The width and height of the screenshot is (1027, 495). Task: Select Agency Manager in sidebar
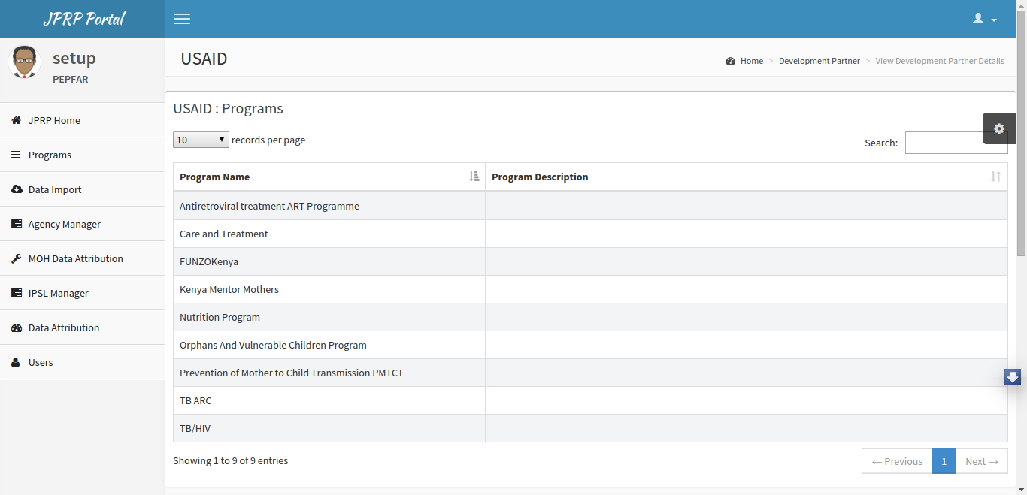click(83, 224)
